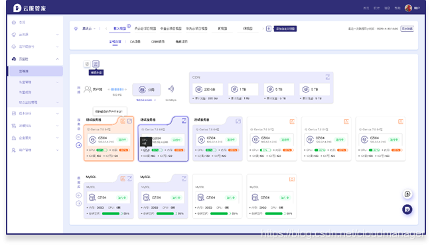
Task: Open the cloud provider dropdown in top bar
Action: click(89, 29)
